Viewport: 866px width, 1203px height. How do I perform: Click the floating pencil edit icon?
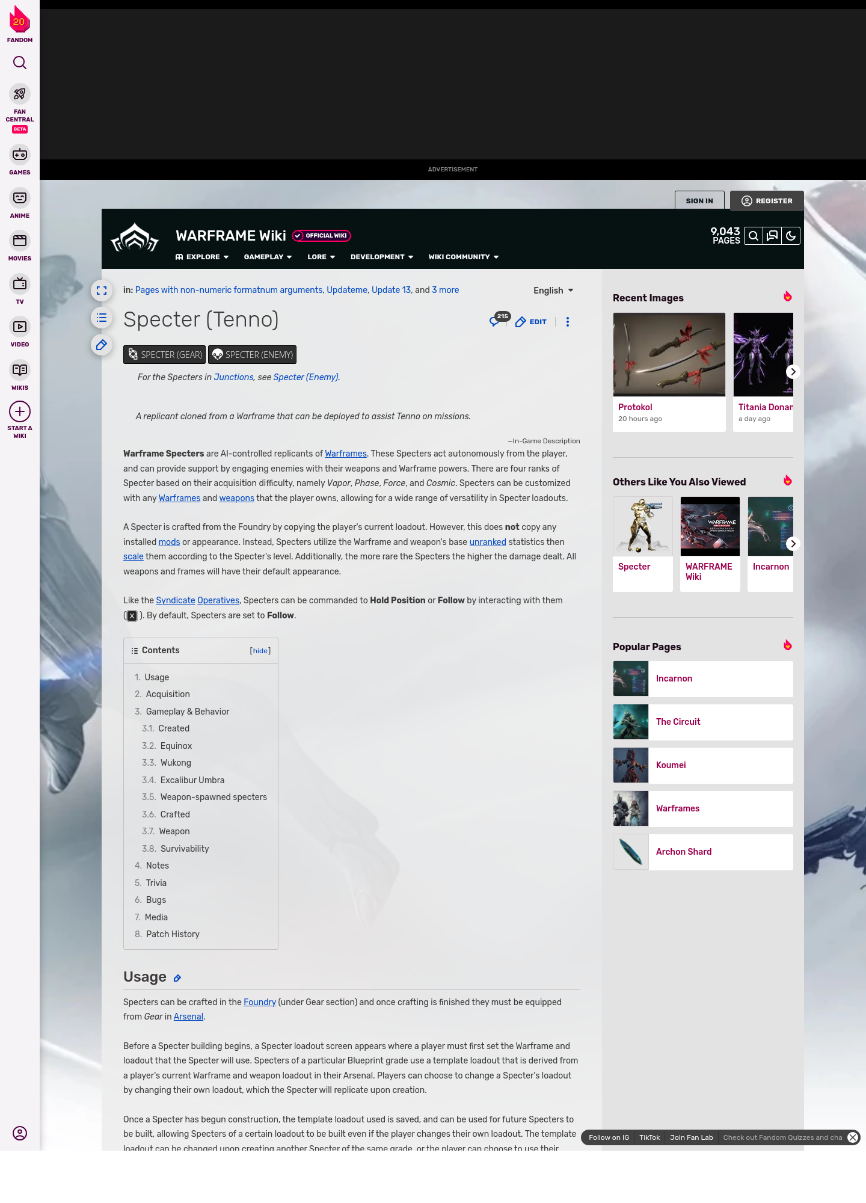pyautogui.click(x=102, y=345)
